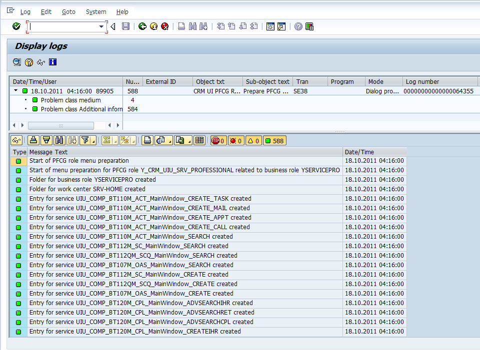Open the System menu
The width and height of the screenshot is (480, 350).
96,12
